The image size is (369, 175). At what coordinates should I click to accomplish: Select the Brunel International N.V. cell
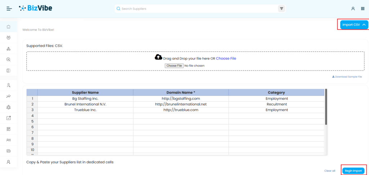click(85, 104)
